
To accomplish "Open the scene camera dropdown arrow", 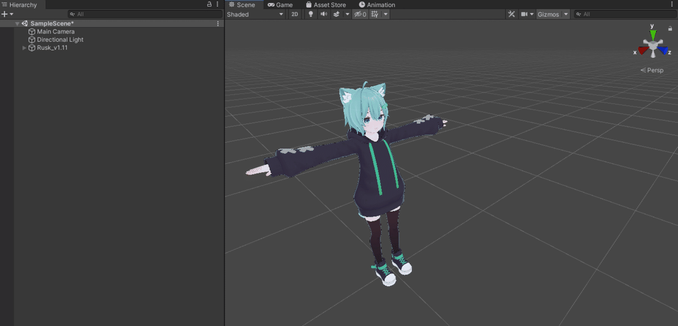I will coord(532,14).
